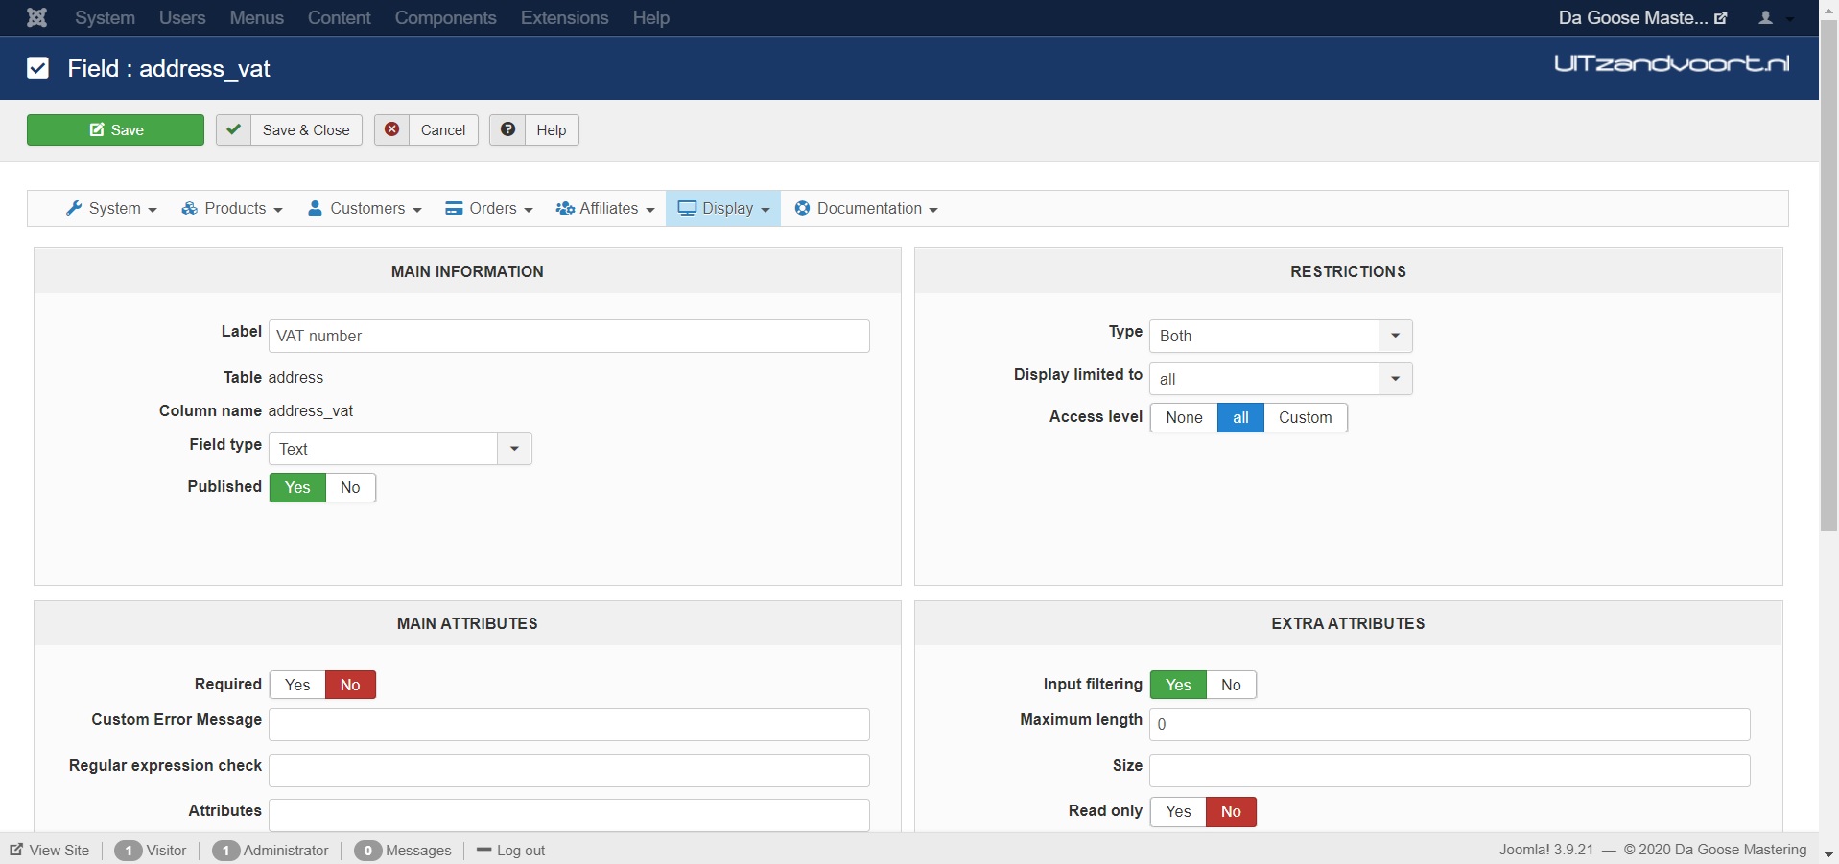This screenshot has width=1839, height=864.
Task: Open the top System menu
Action: pyautogui.click(x=105, y=17)
